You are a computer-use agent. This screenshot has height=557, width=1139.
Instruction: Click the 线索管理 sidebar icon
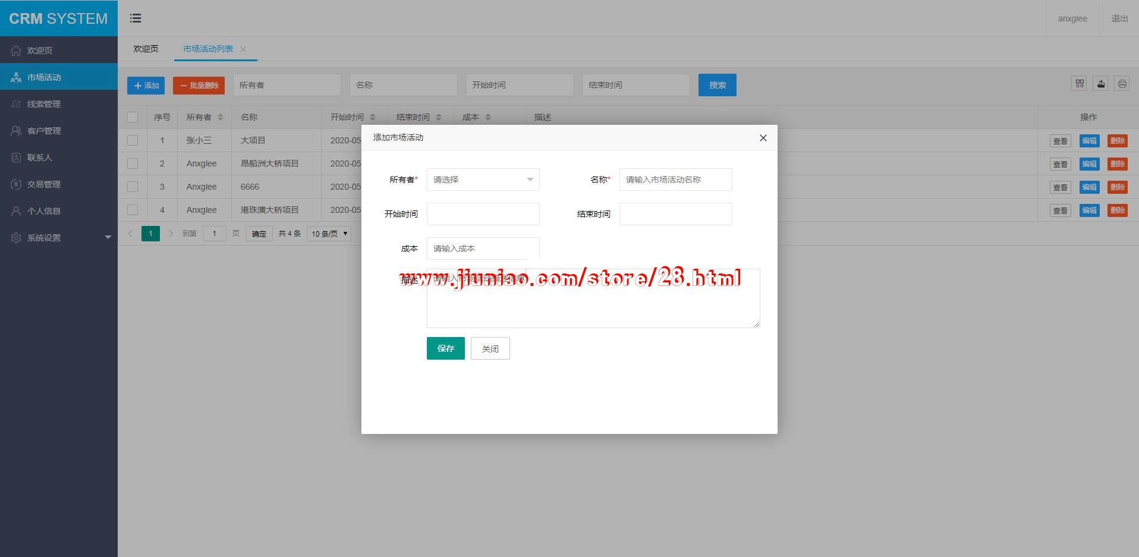coord(16,104)
